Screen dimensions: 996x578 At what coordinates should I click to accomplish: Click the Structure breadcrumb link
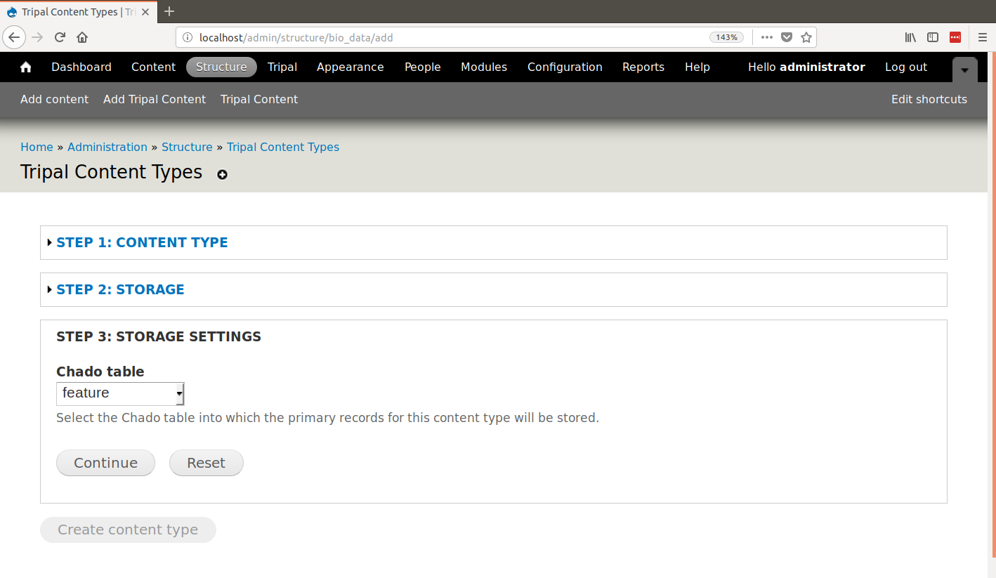point(187,147)
